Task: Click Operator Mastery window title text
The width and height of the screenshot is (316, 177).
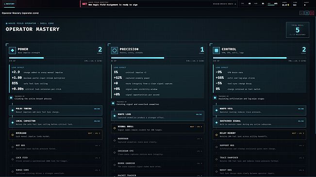Action: point(20,13)
